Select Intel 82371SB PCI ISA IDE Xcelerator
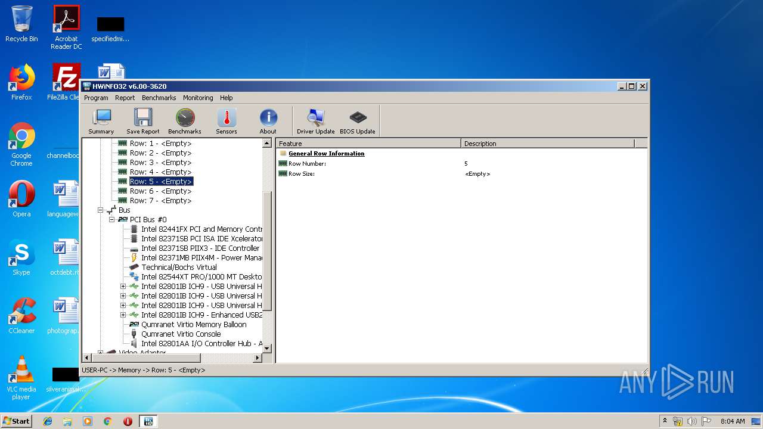 201,239
